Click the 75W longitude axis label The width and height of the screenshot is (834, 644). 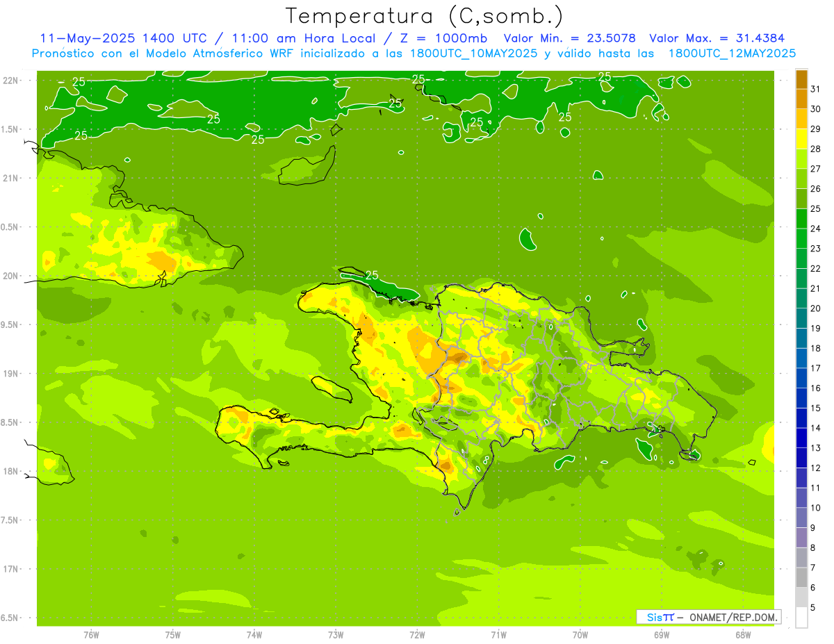pos(172,635)
